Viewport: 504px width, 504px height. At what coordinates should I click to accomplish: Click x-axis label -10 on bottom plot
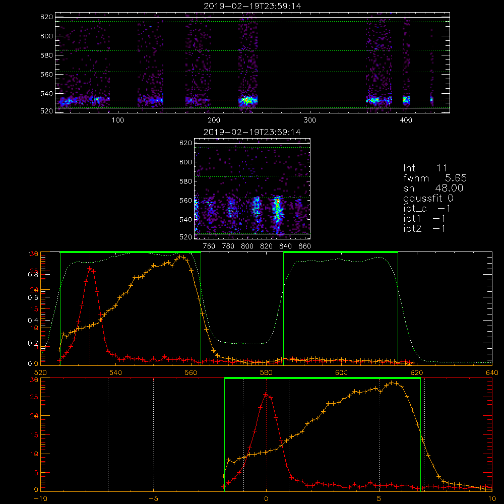(40, 498)
